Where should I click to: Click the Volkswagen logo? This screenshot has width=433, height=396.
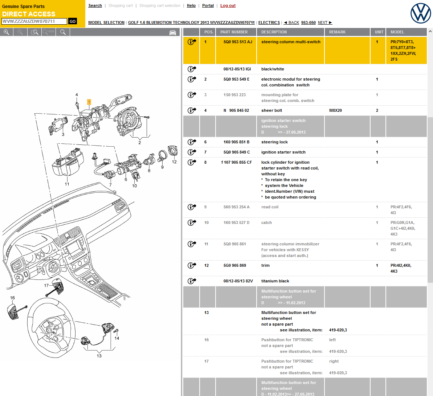point(420,13)
